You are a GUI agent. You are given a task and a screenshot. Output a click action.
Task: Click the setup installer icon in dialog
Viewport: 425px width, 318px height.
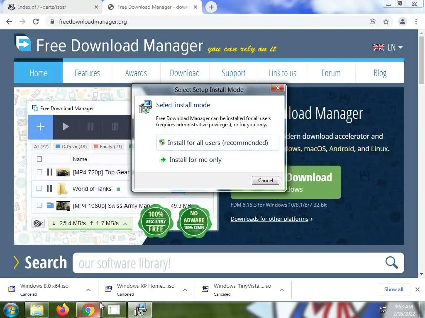(x=145, y=107)
